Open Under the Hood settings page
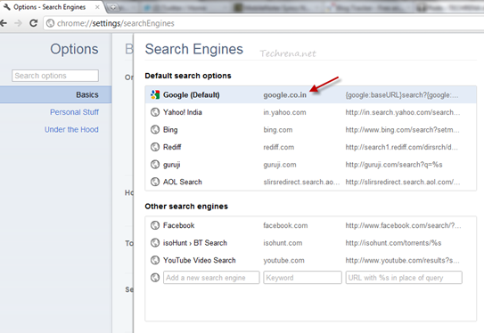484x333 pixels. (x=71, y=129)
